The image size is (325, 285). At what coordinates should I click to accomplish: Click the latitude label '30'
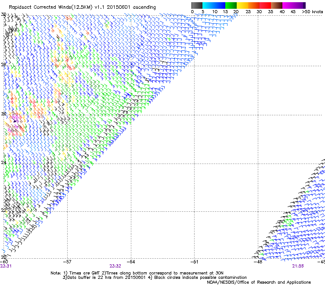[x=4, y=14]
